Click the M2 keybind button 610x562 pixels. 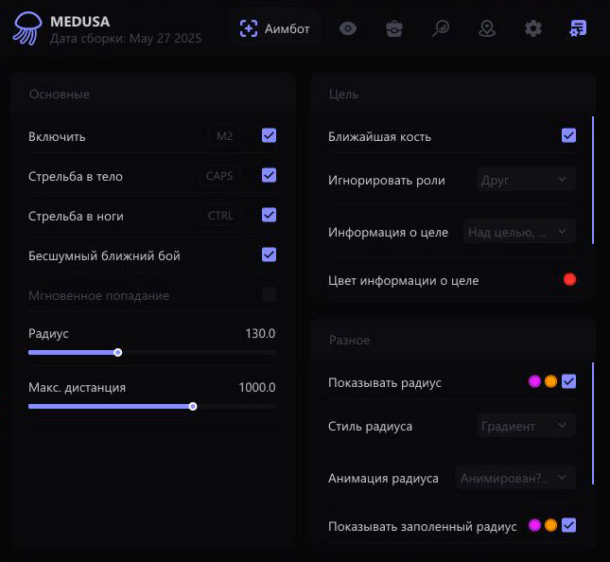[224, 135]
